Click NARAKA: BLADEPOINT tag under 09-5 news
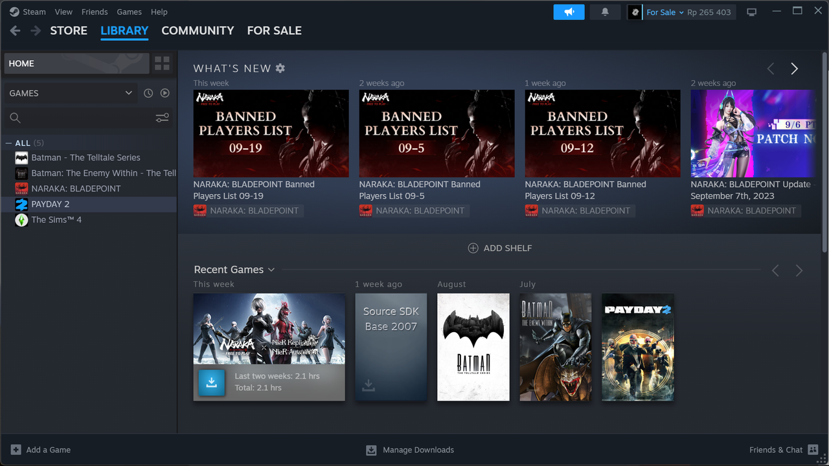The width and height of the screenshot is (829, 466). pos(413,210)
